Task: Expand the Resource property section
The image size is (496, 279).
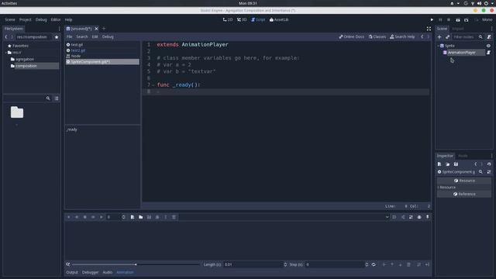Action: [447, 188]
